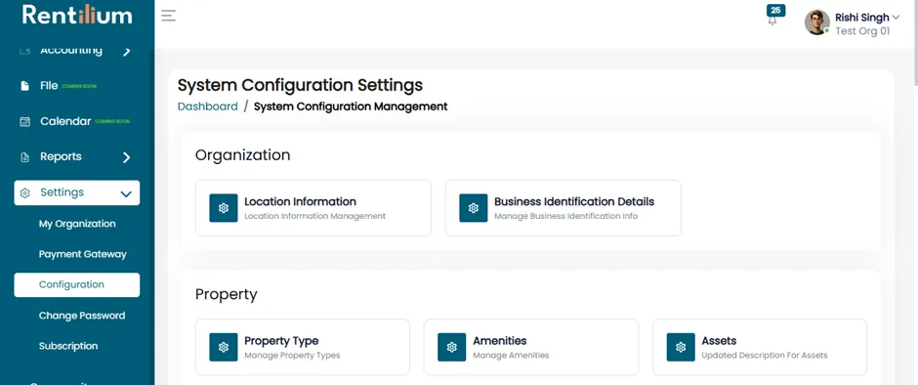Image resolution: width=918 pixels, height=385 pixels.
Task: Click the Reports sidebar icon
Action: [24, 157]
